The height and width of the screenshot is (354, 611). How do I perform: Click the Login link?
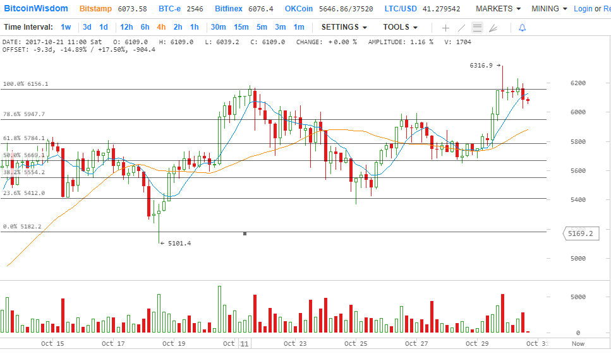[583, 9]
